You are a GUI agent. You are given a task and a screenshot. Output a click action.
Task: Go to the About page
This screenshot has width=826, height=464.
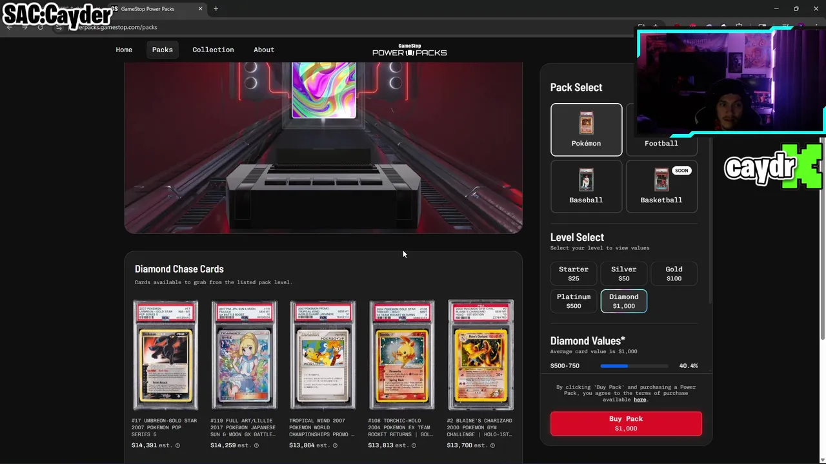tap(264, 50)
